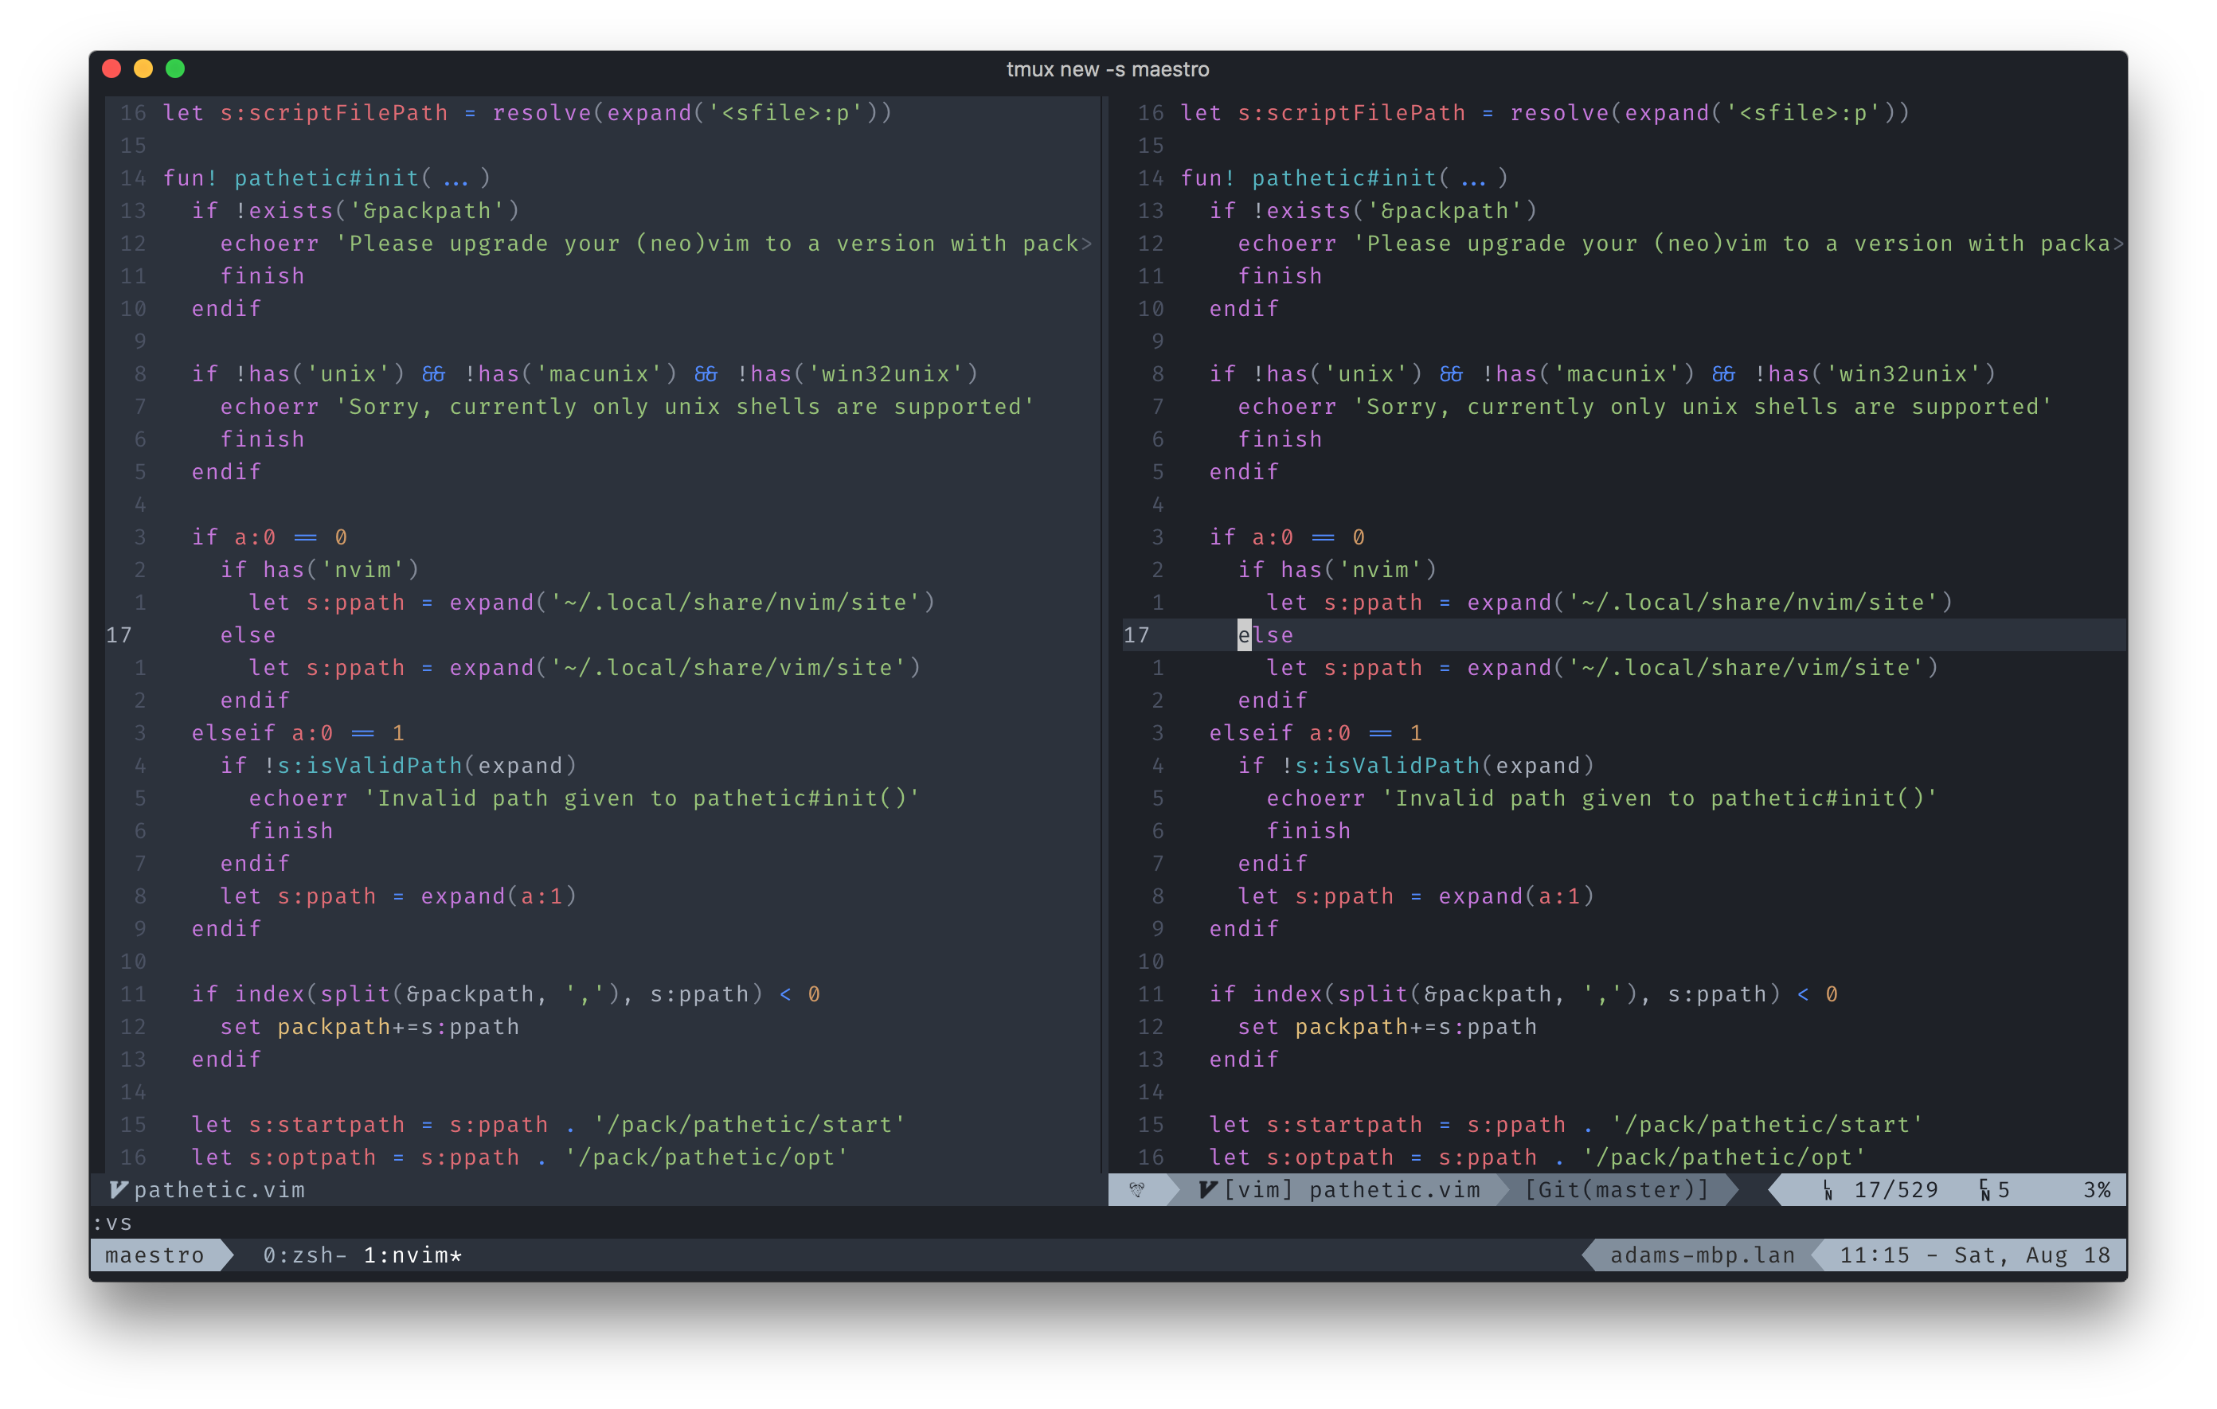Click the yellow minimize window button

(x=143, y=69)
